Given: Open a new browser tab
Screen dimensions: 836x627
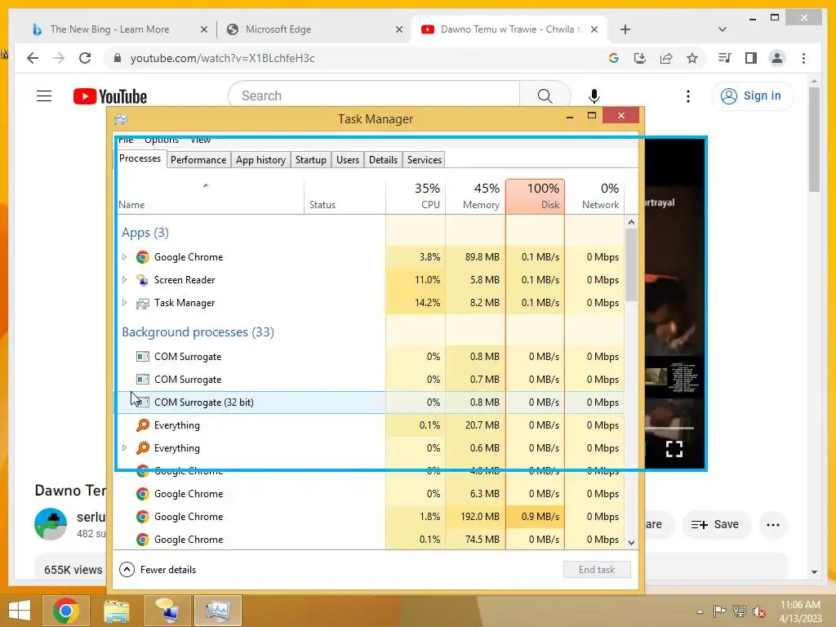Looking at the screenshot, I should click(x=625, y=29).
